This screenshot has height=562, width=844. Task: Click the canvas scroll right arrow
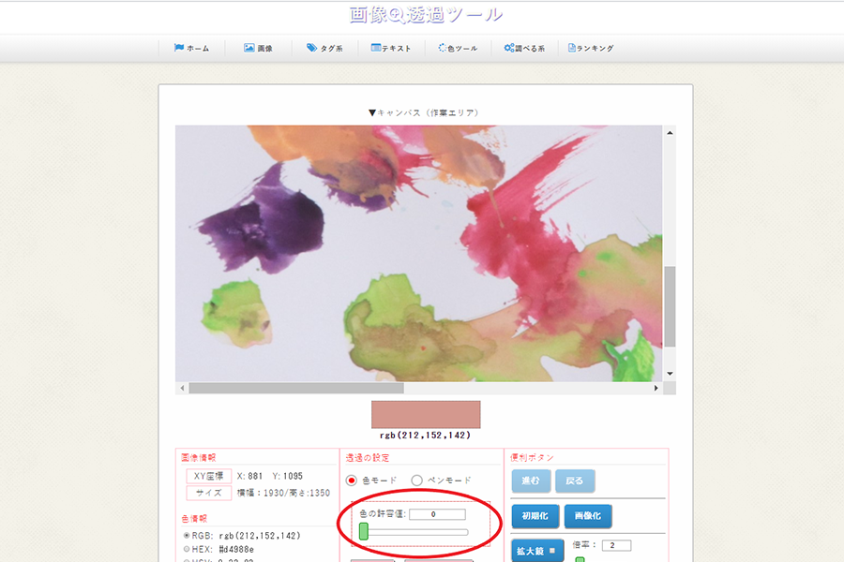click(656, 388)
